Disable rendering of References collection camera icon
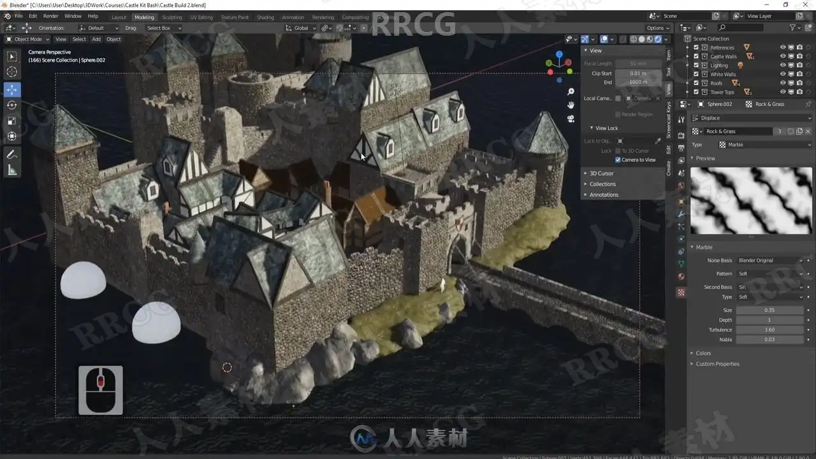Screen dimensions: 816x459 (799, 47)
